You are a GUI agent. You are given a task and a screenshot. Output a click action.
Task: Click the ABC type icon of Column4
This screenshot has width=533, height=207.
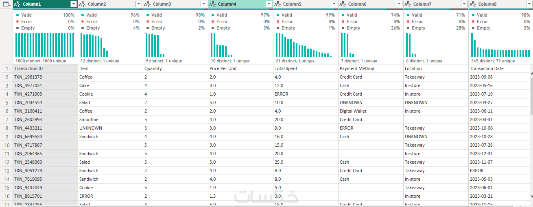pyautogui.click(x=212, y=4)
